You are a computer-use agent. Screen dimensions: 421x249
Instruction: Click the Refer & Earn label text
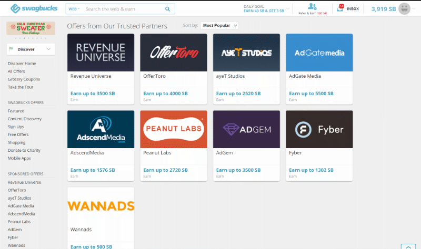313,13
